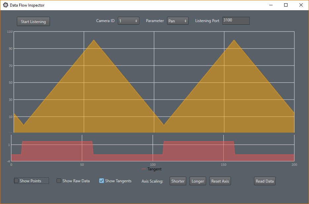Click the Data Flow Inspector app icon
The width and height of the screenshot is (309, 204).
6,5
